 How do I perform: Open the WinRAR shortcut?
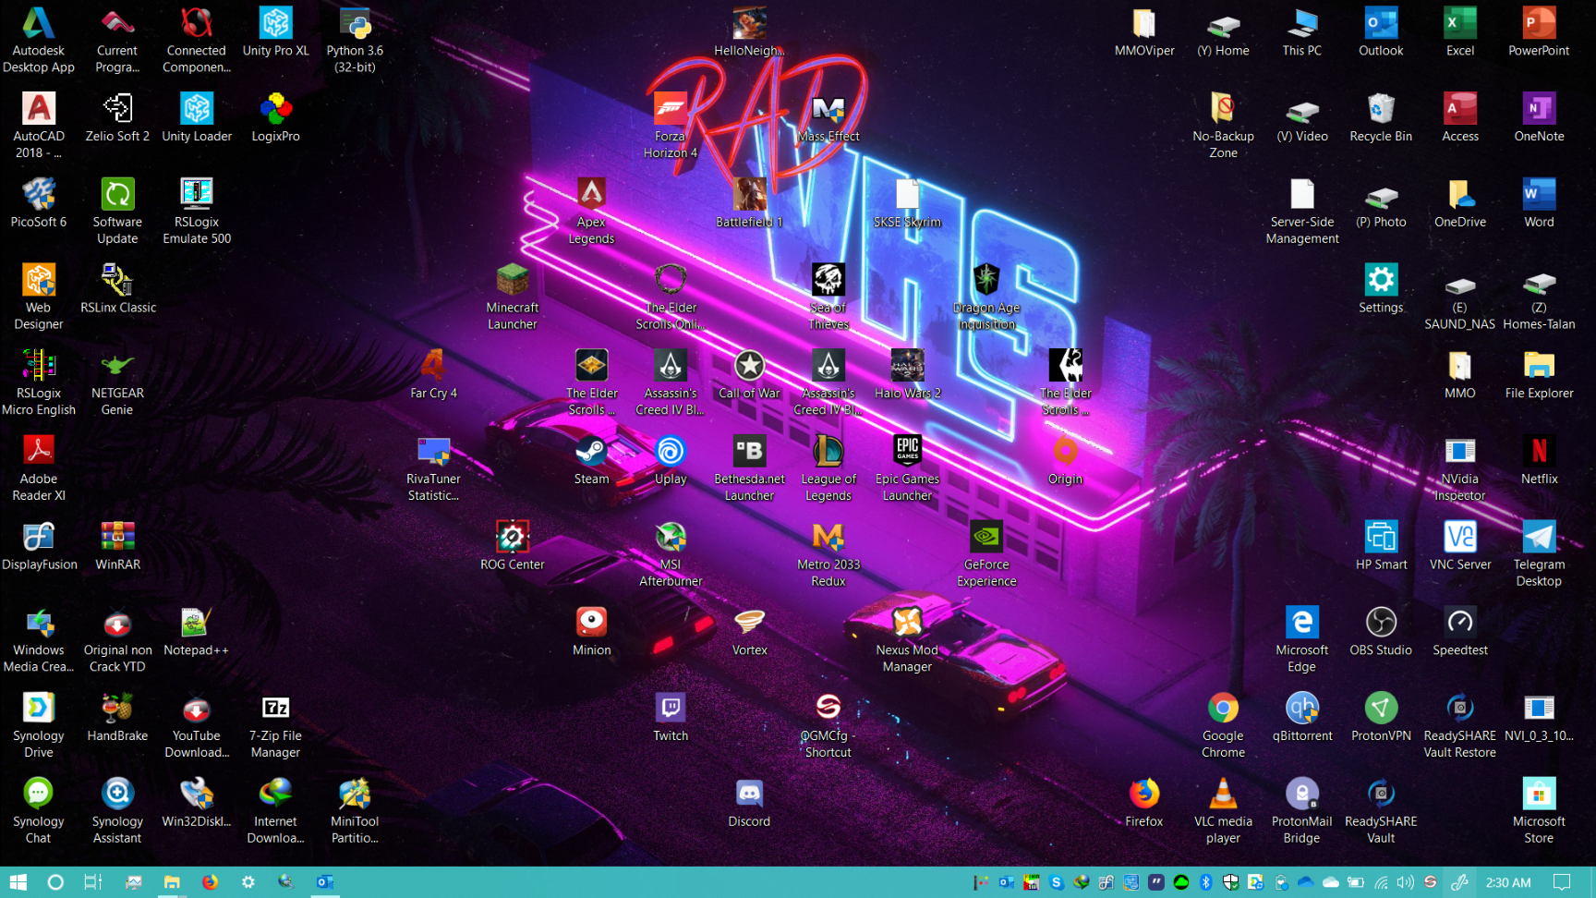tap(117, 546)
